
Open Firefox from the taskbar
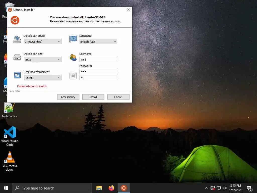click(x=111, y=188)
